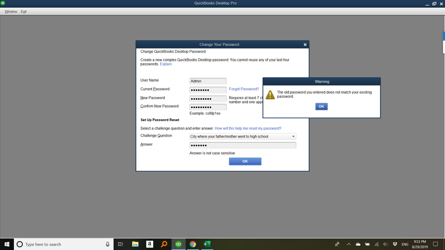
Task: Click the ENG language indicator
Action: coord(405,244)
